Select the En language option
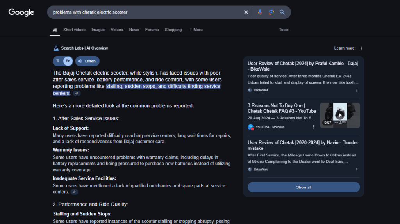 [x=68, y=61]
